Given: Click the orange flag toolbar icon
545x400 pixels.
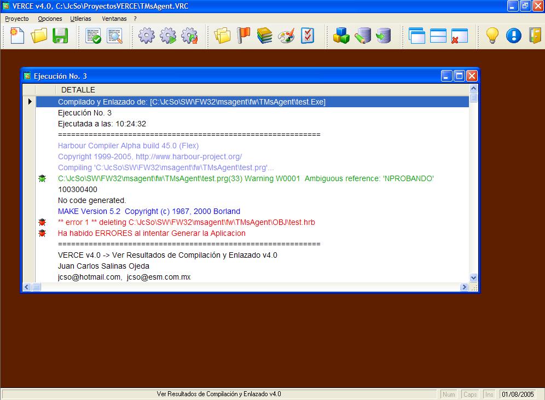Looking at the screenshot, I should point(243,36).
